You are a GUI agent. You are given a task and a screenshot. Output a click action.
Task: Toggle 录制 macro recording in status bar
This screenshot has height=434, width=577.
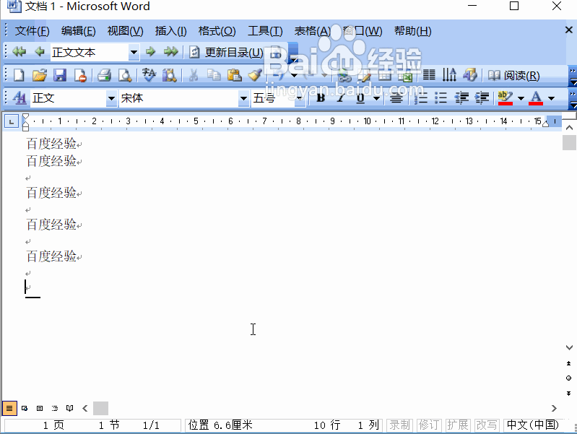coord(399,425)
